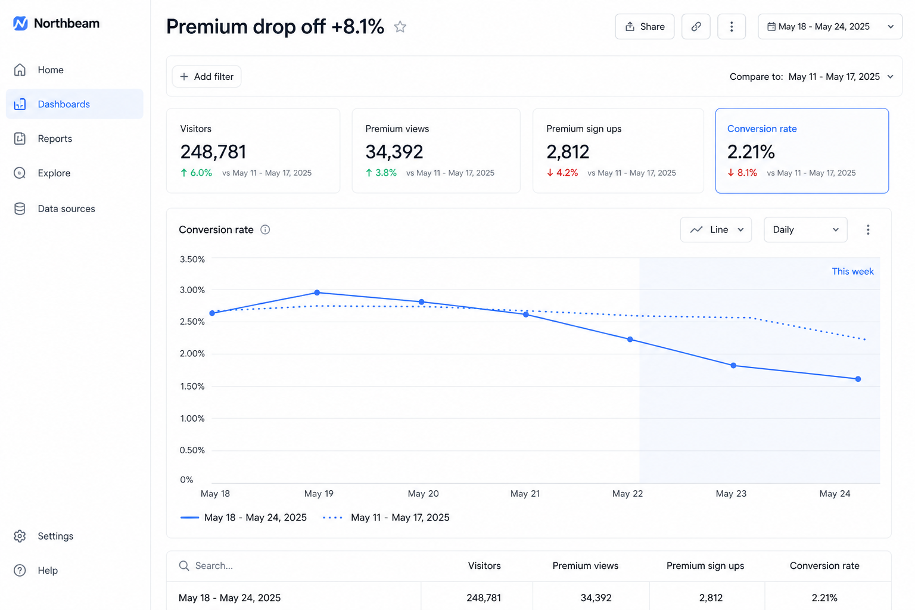Click the Premium sign ups column header
This screenshot has width=915, height=610.
click(705, 566)
